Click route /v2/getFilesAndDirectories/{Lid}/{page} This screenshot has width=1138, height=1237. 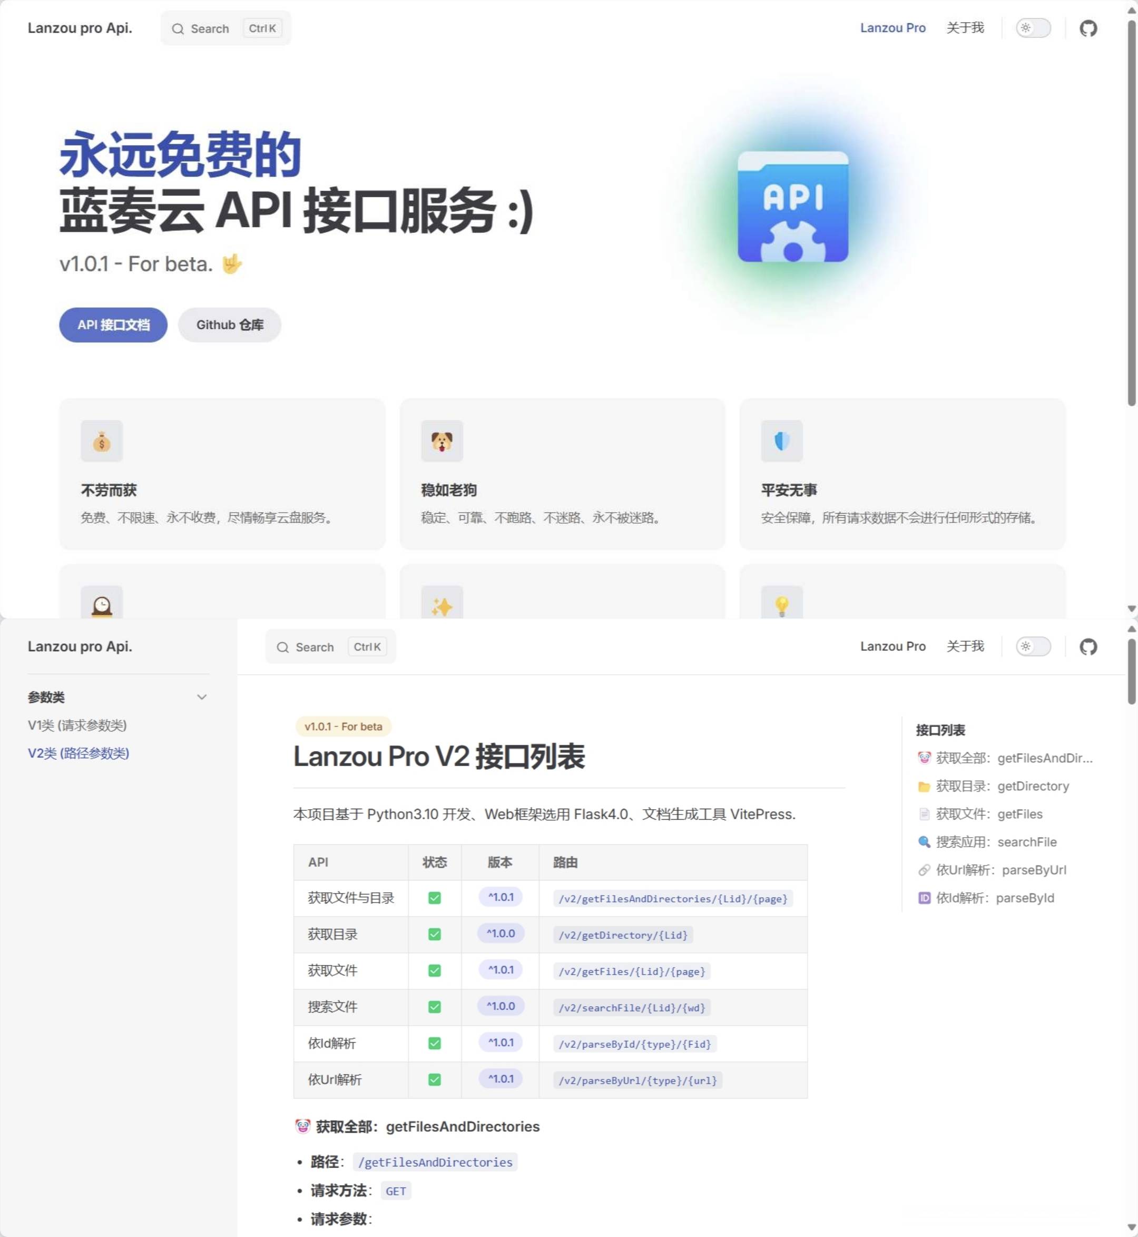(673, 898)
